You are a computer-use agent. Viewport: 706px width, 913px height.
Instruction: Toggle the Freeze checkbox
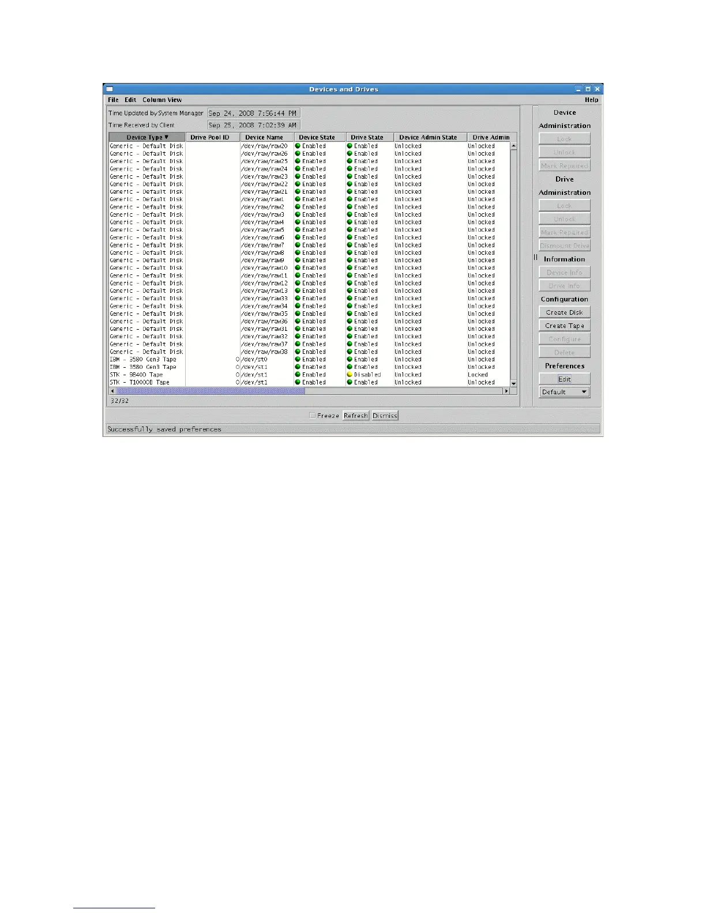[313, 416]
